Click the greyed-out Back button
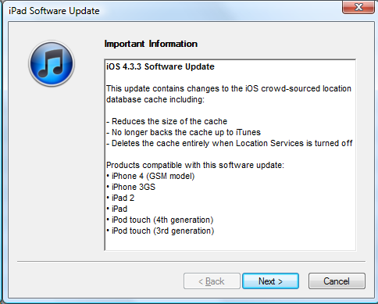 pyautogui.click(x=212, y=281)
